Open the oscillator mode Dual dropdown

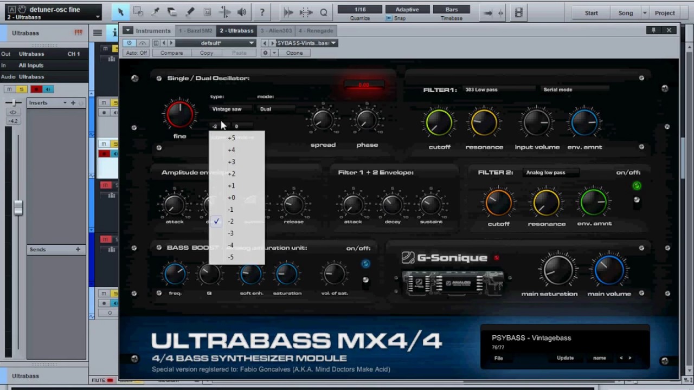[276, 109]
